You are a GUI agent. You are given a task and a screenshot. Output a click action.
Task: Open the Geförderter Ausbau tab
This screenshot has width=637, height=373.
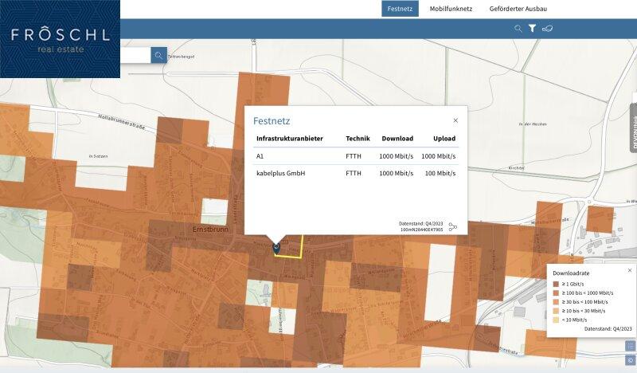click(518, 10)
